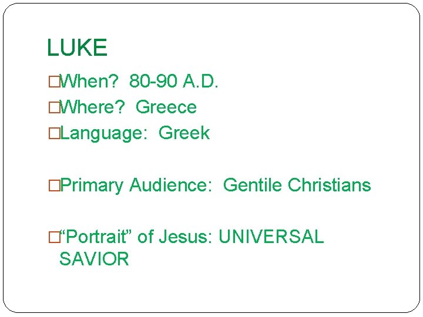Select the word Greece

coord(166,107)
